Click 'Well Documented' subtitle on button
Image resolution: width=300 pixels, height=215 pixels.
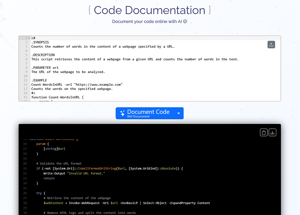(138, 116)
